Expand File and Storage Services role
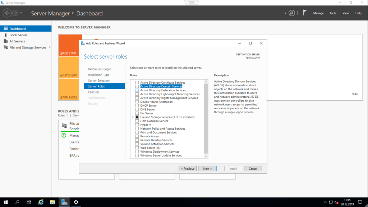Screen dimensions: 368x207 click(133, 117)
